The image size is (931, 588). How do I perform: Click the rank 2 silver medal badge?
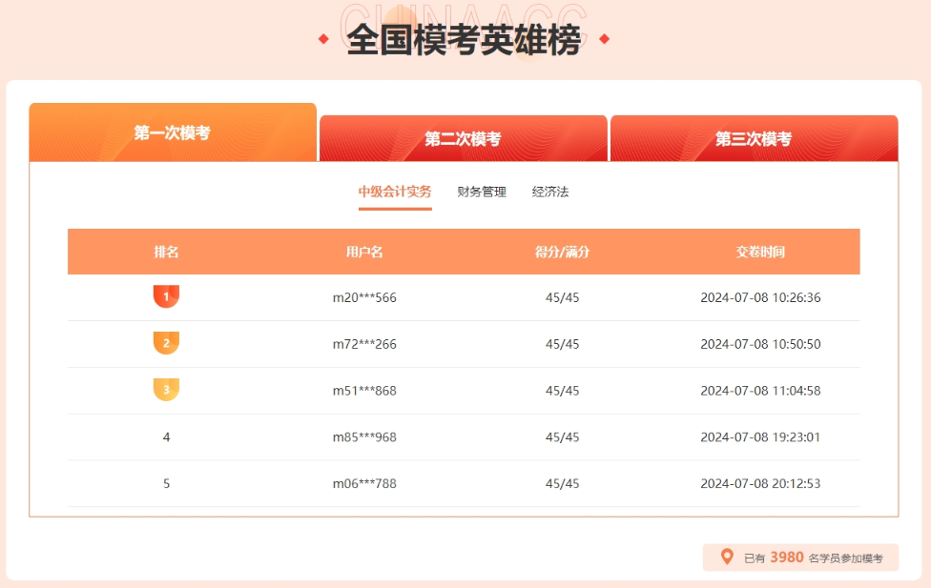click(166, 343)
